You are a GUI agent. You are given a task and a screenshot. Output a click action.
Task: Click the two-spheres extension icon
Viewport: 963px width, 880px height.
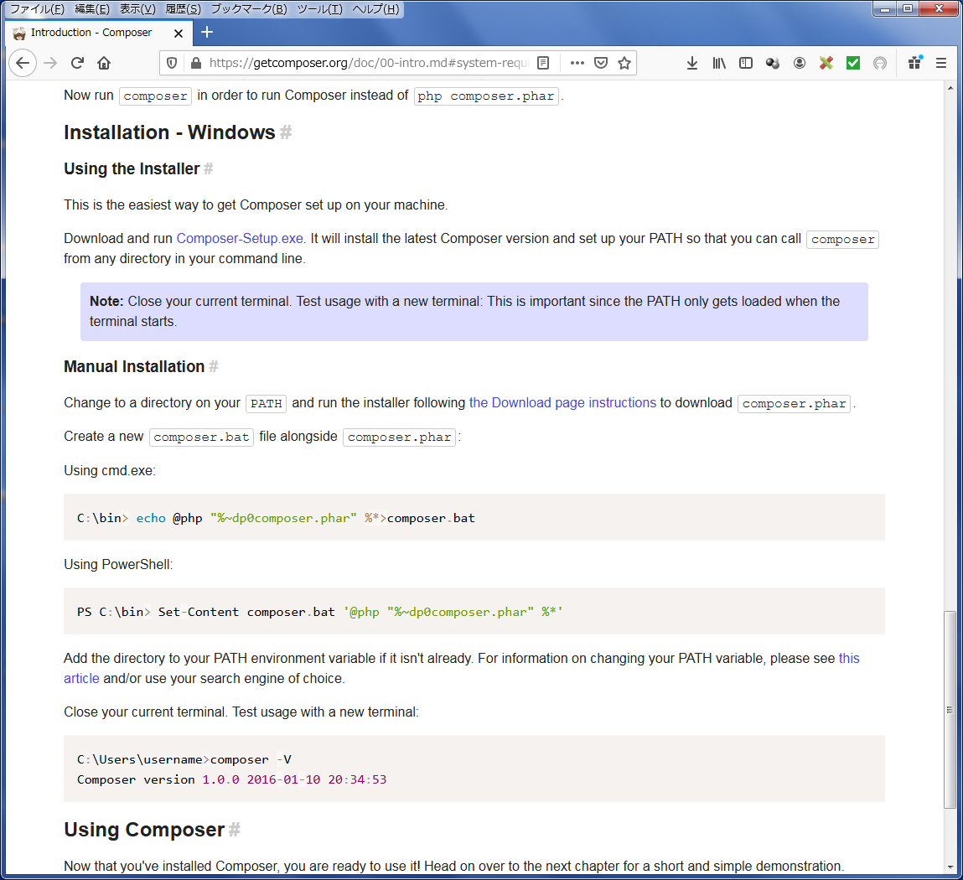pyautogui.click(x=773, y=63)
